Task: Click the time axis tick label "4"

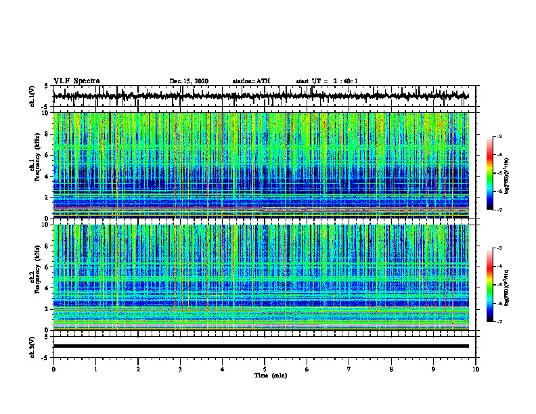Action: pyautogui.click(x=223, y=369)
